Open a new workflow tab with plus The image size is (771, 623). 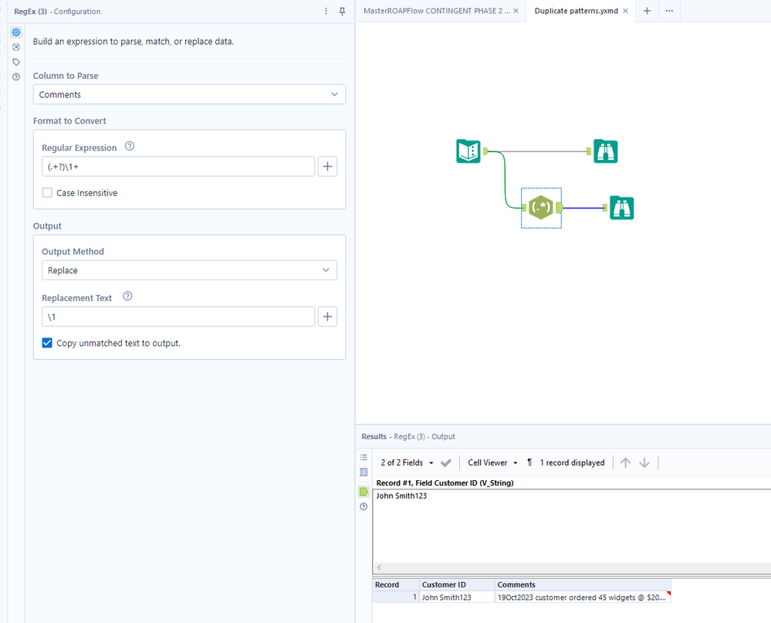coord(647,11)
